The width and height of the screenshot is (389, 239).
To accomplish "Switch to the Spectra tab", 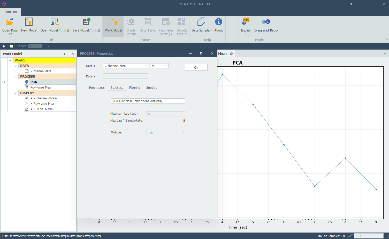I will click(x=152, y=88).
